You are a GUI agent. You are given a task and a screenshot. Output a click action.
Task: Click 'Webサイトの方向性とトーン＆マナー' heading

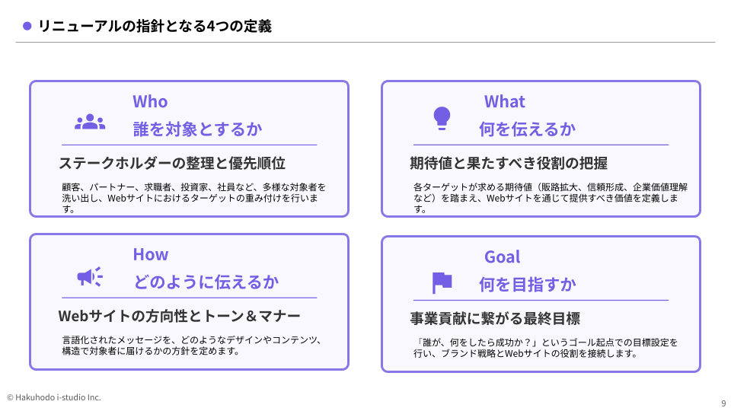point(180,316)
